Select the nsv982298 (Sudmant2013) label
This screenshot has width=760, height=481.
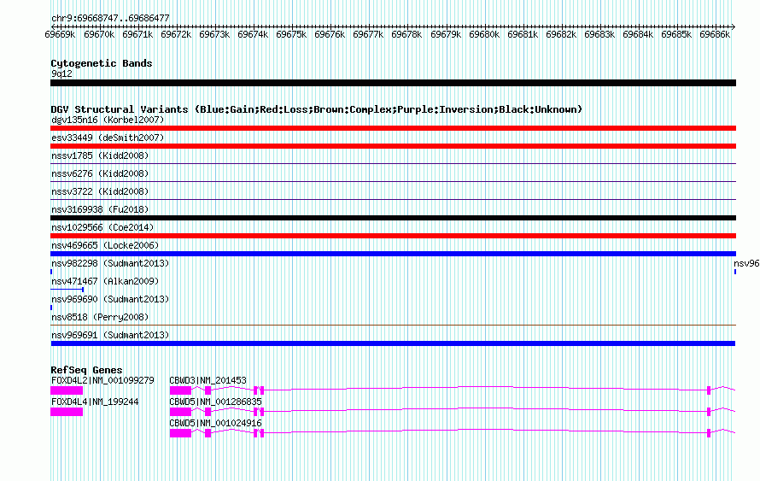[x=110, y=263]
